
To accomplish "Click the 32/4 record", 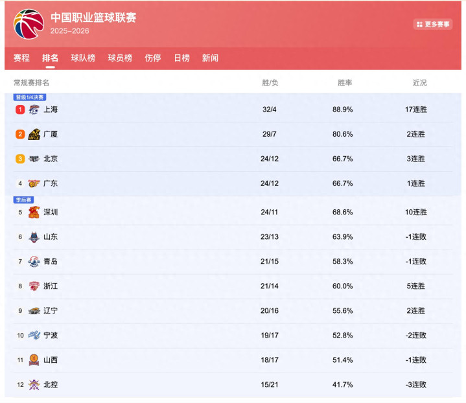I will point(269,109).
